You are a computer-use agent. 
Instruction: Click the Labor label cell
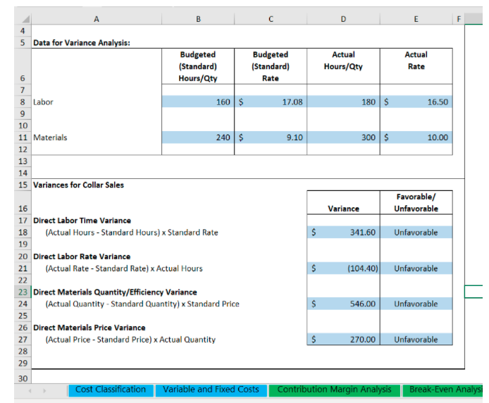point(97,102)
